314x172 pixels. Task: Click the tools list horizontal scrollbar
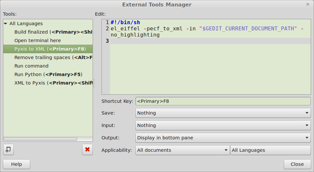pos(41,139)
